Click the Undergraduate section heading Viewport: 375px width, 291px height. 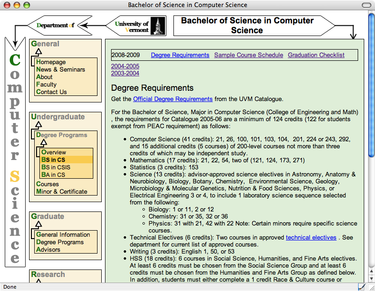coord(58,117)
